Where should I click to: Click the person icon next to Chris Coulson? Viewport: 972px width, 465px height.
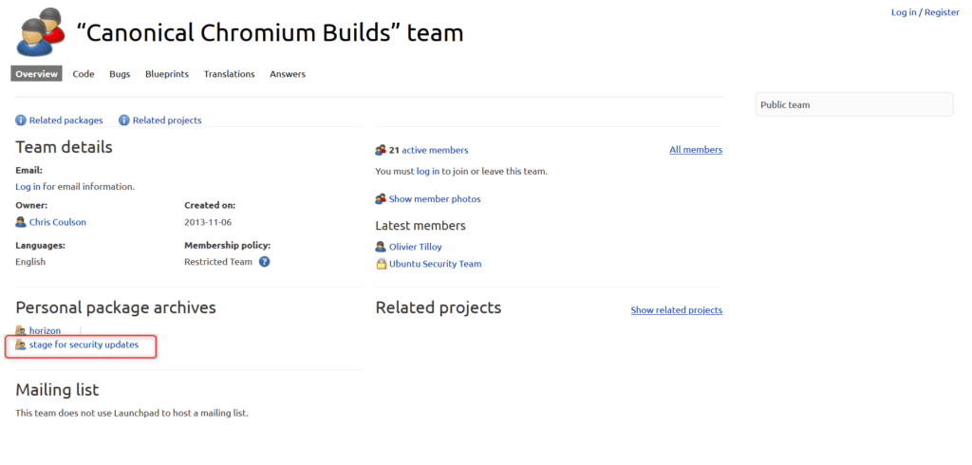tap(21, 222)
